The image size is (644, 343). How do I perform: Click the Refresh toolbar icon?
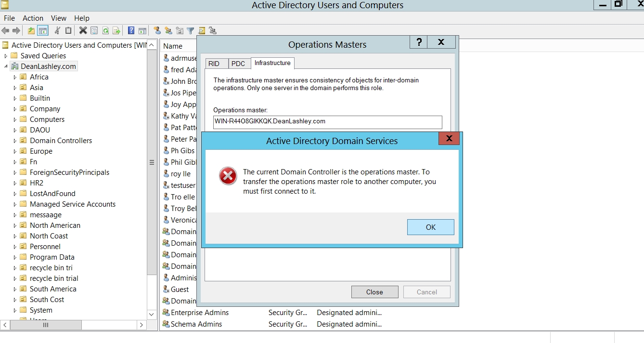pyautogui.click(x=105, y=31)
